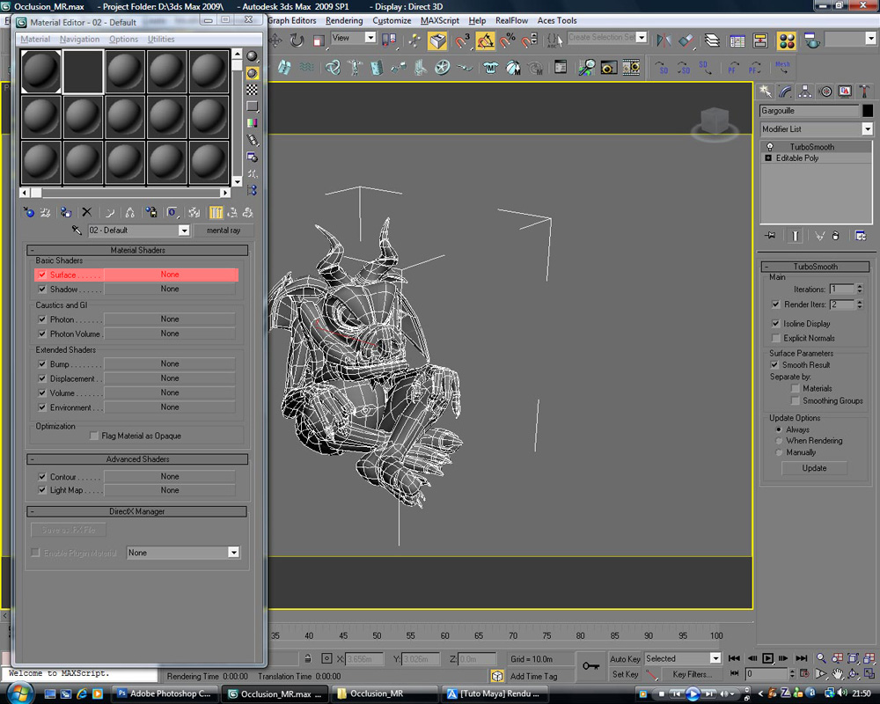Select the Manually update option
The width and height of the screenshot is (880, 704).
click(779, 452)
